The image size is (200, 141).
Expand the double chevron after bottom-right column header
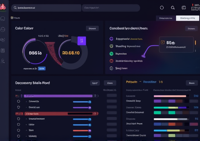(x=190, y=90)
